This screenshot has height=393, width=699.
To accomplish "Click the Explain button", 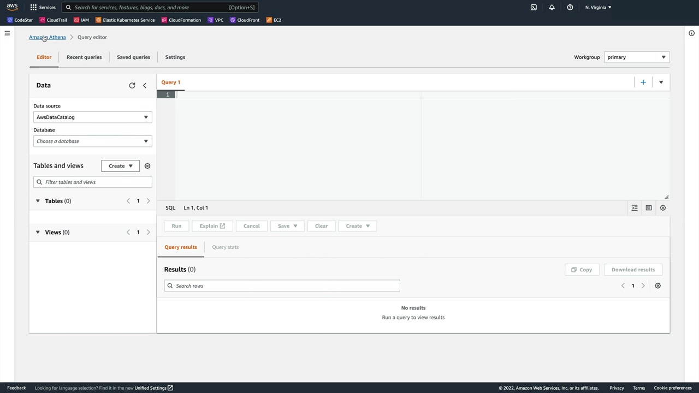I will [212, 226].
